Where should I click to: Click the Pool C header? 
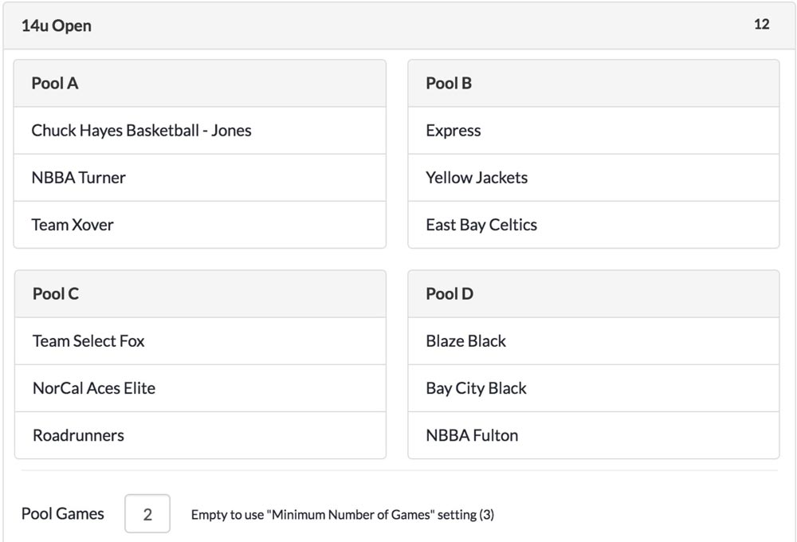(x=56, y=293)
